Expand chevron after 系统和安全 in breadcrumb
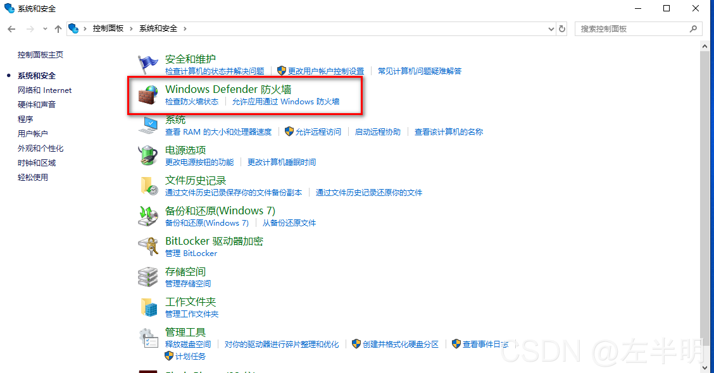This screenshot has height=373, width=714. pyautogui.click(x=185, y=28)
